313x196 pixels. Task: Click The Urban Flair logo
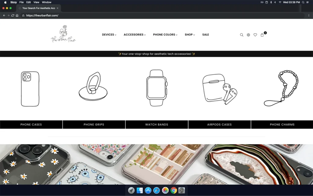point(63,34)
